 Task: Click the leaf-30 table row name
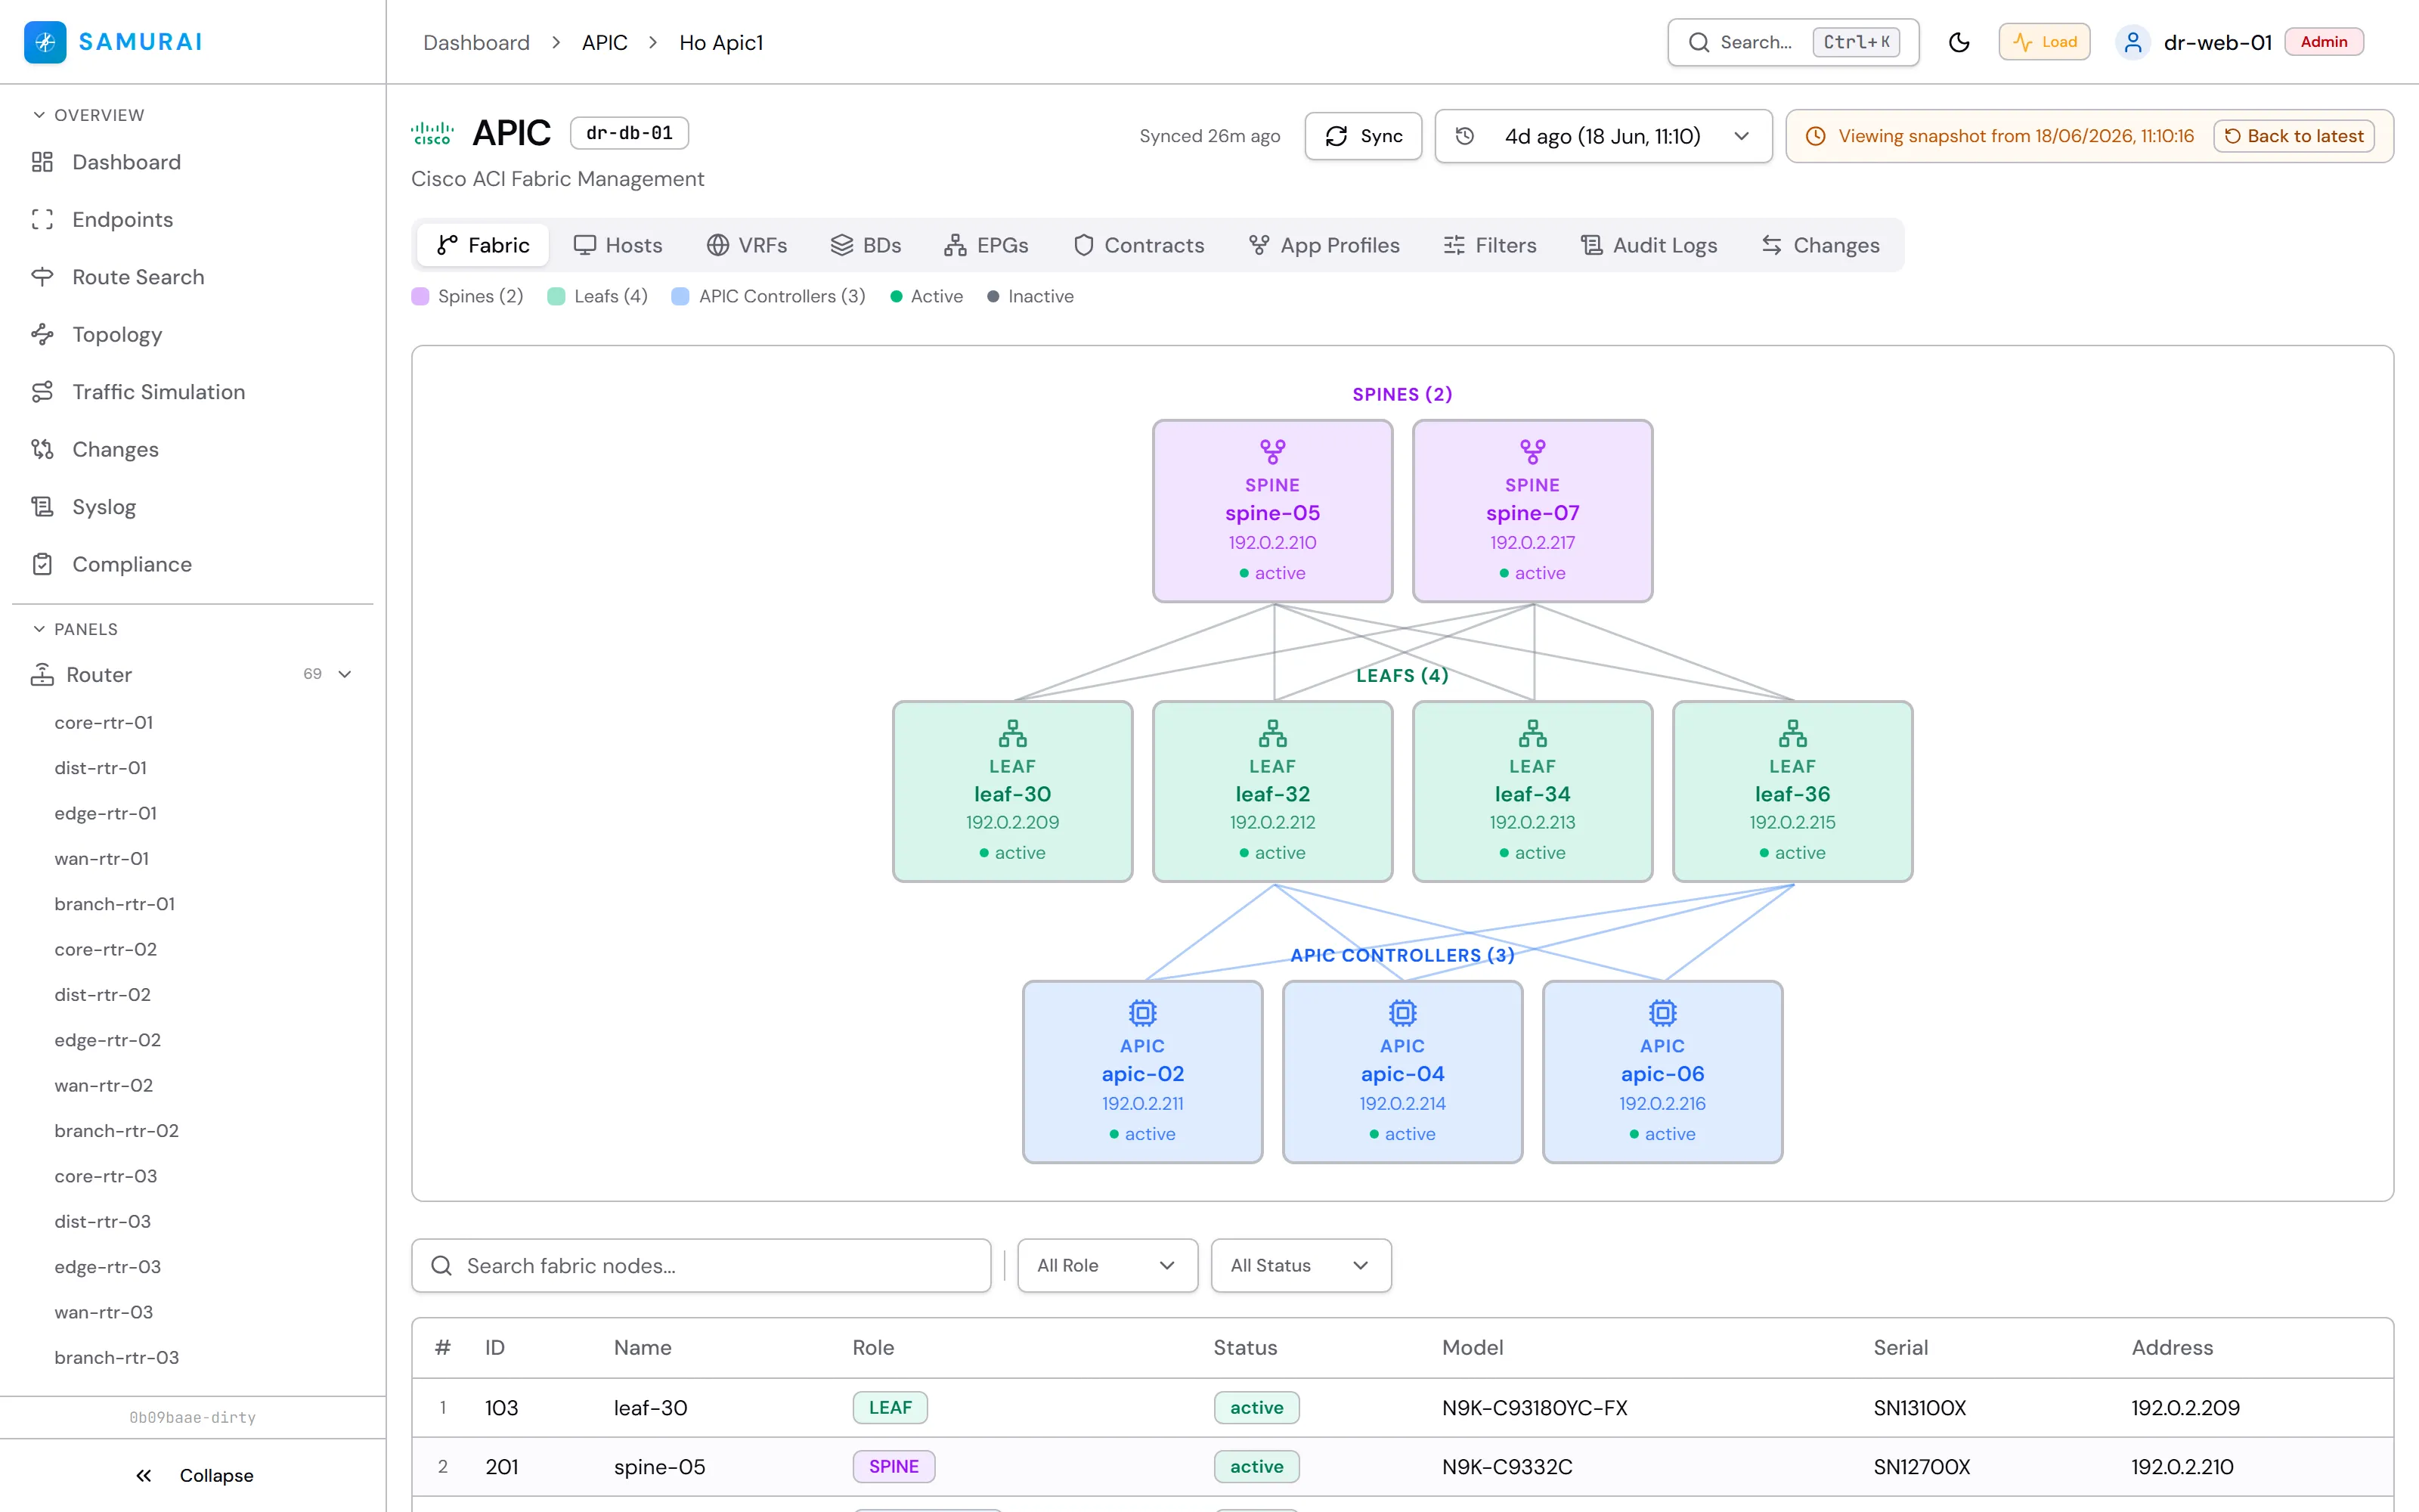click(x=651, y=1408)
